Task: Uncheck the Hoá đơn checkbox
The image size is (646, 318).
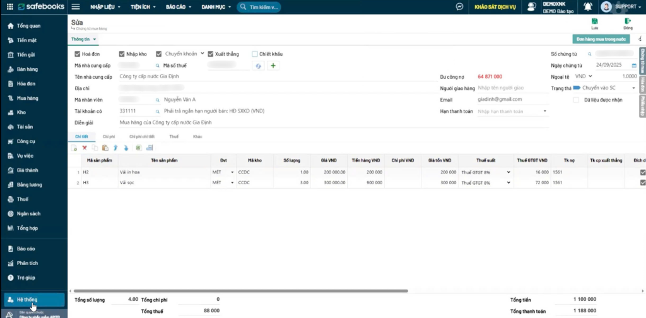Action: click(x=78, y=54)
